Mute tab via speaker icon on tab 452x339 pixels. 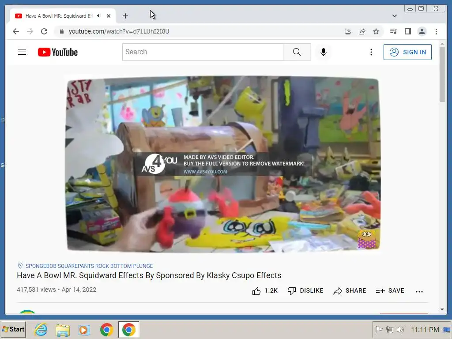[x=99, y=16]
